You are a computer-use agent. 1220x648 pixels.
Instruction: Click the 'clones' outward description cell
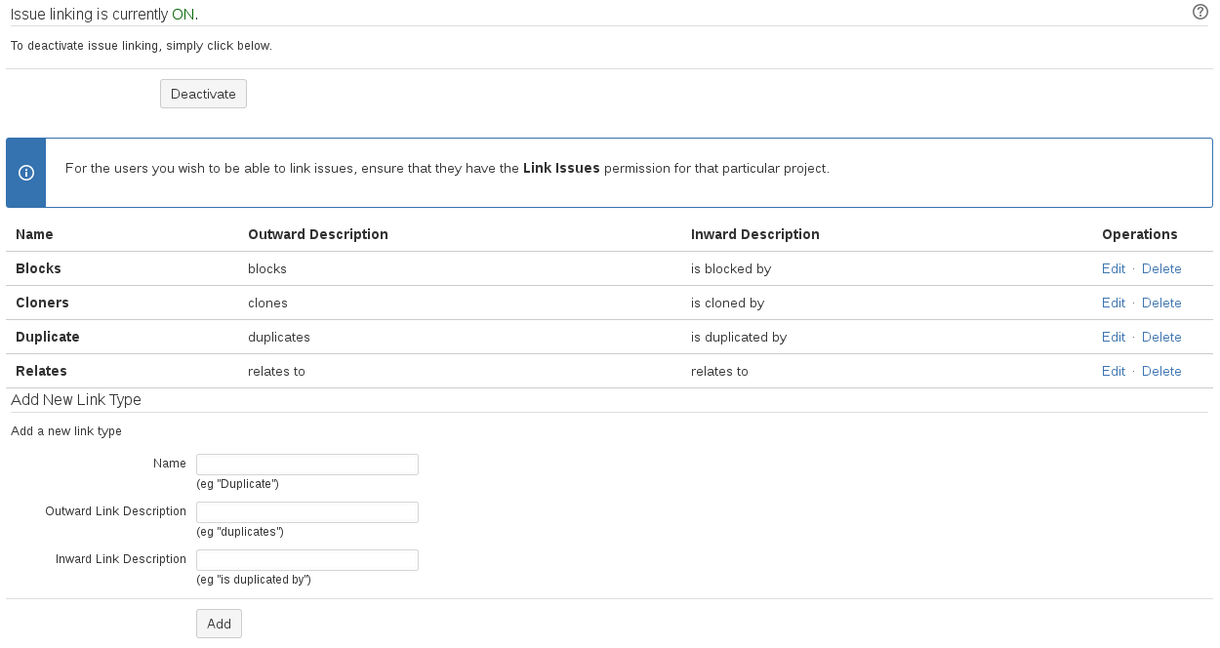pos(267,303)
